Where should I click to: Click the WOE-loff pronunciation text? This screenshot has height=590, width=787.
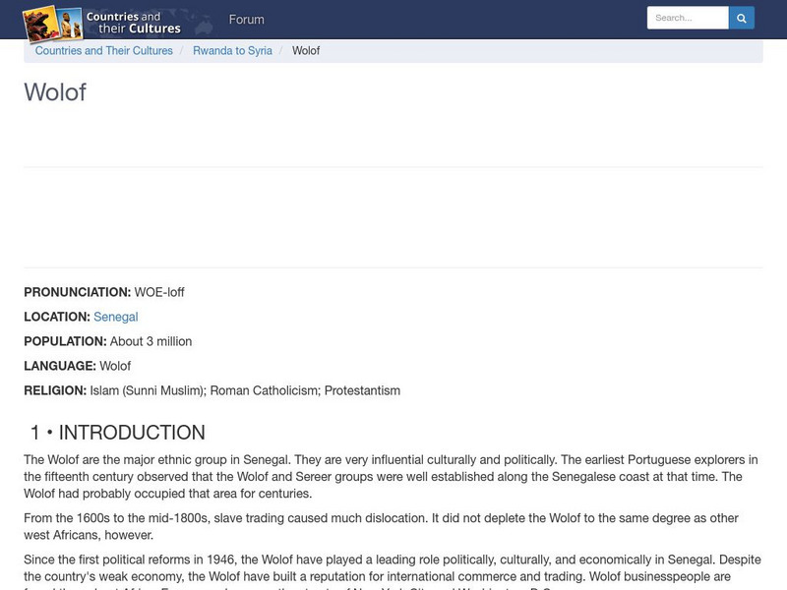coord(159,292)
